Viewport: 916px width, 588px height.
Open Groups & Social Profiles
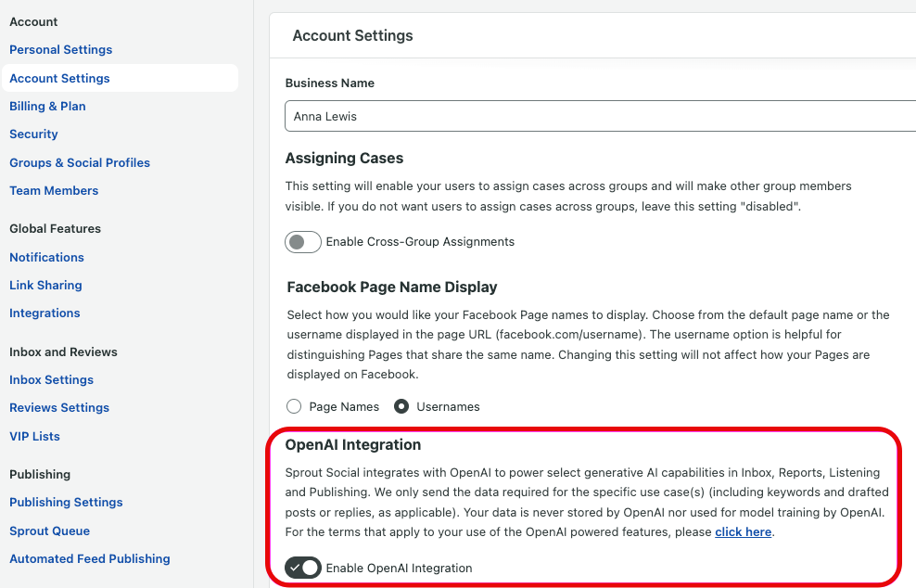pyautogui.click(x=80, y=163)
